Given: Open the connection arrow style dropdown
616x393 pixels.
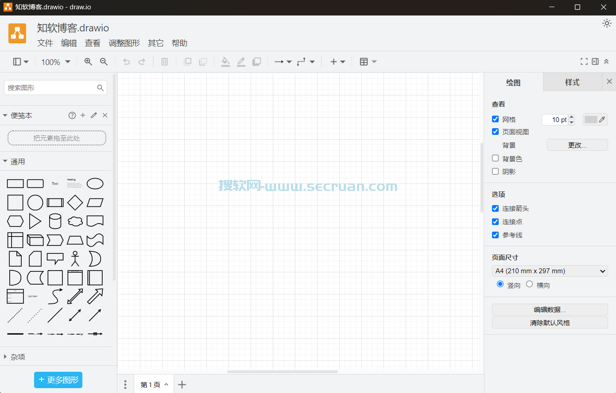Looking at the screenshot, I should tap(283, 62).
